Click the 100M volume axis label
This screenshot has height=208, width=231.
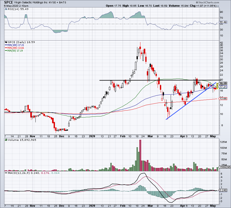[223, 148]
